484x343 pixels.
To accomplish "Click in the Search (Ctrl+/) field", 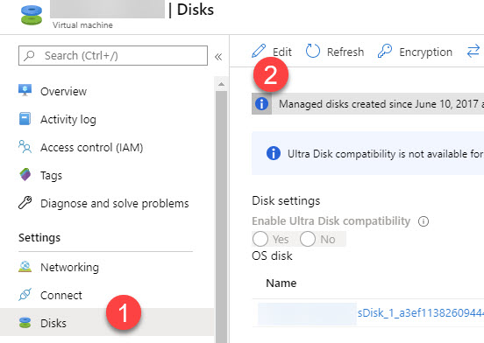I will 113,56.
